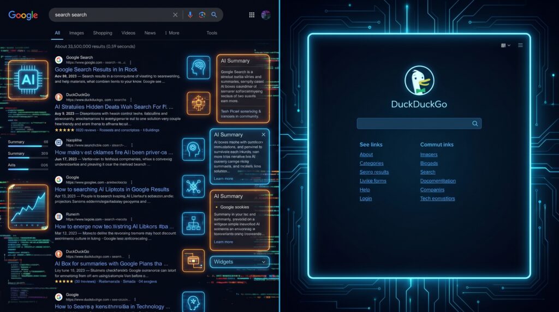The image size is (559, 312).
Task: Open the Help link in DuckDuckGo
Action: coord(365,189)
